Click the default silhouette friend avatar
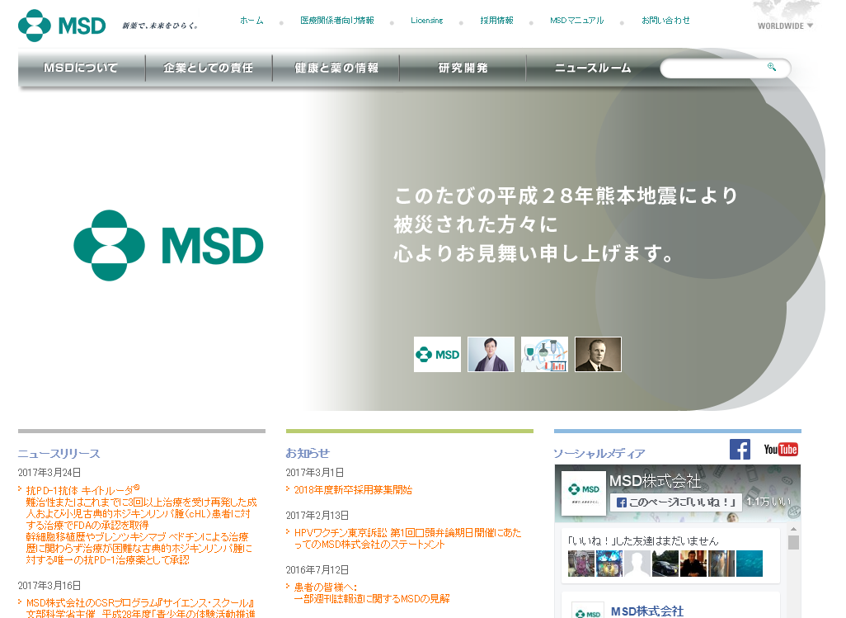This screenshot has height=618, width=846. pyautogui.click(x=637, y=564)
